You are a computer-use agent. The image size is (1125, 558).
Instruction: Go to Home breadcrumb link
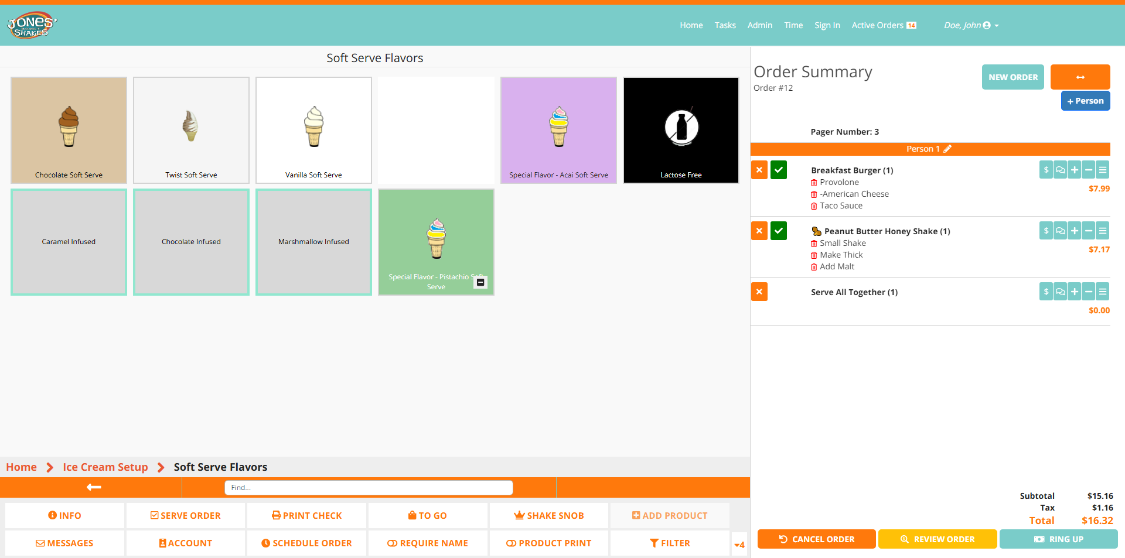(21, 467)
